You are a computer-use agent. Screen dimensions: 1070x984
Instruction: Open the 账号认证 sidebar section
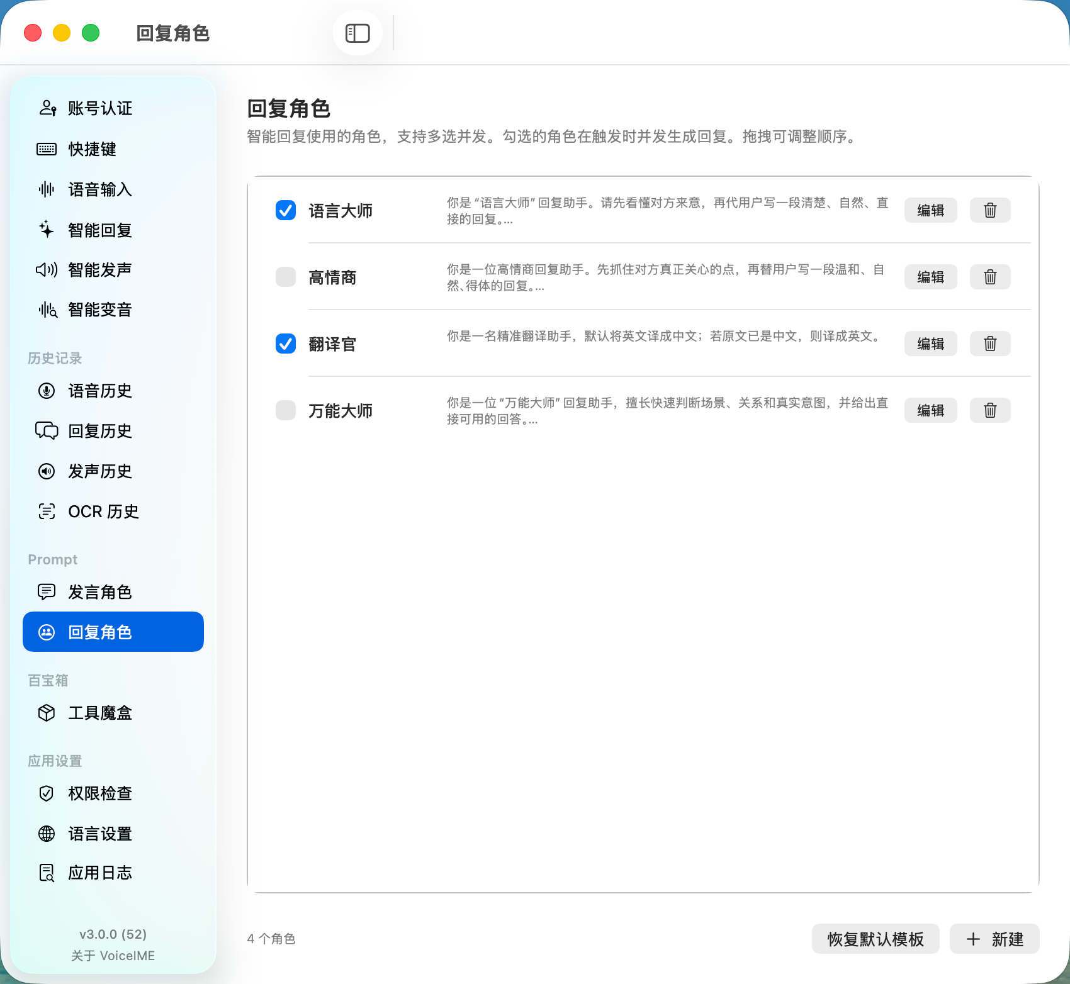coord(113,108)
